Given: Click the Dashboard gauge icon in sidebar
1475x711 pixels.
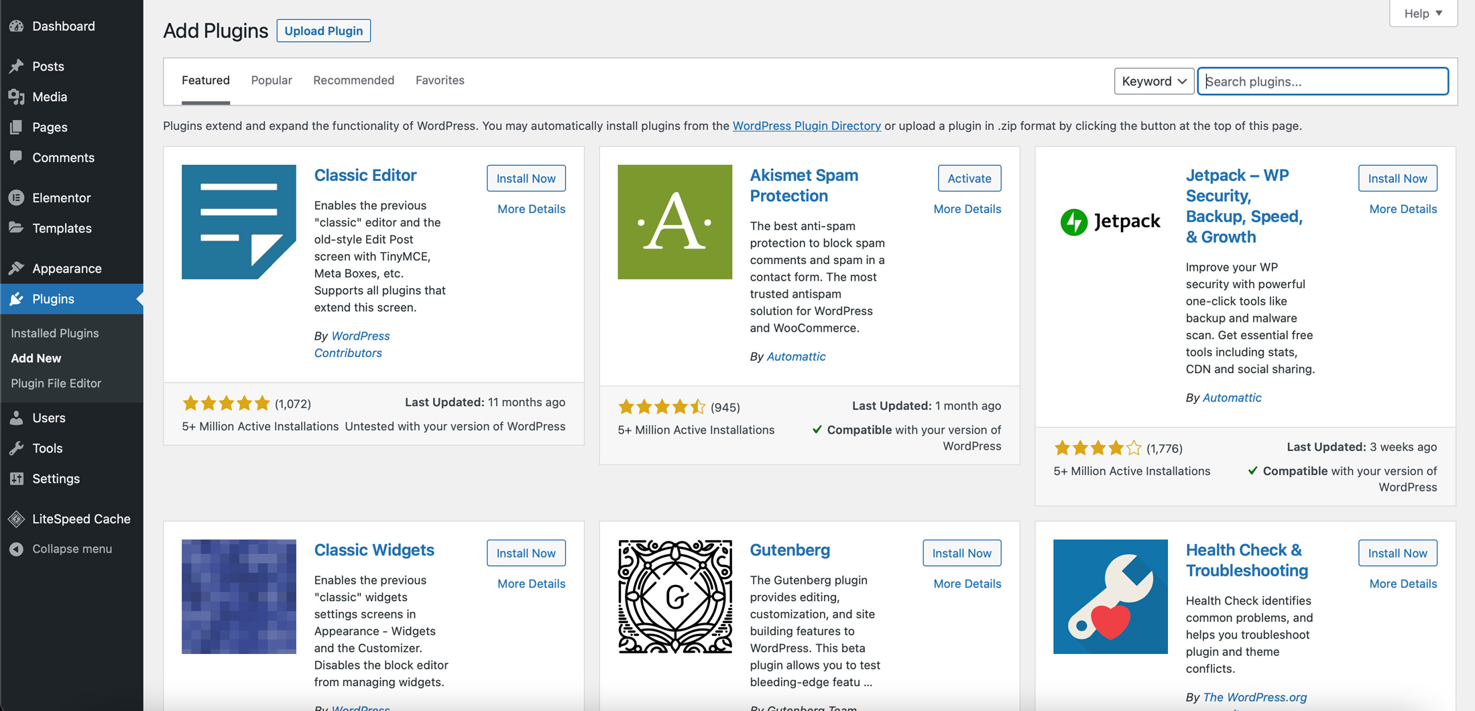Looking at the screenshot, I should 17,26.
